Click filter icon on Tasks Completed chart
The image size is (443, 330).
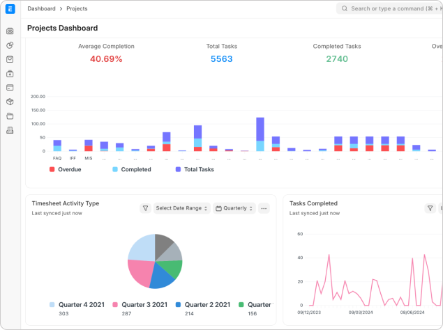pyautogui.click(x=430, y=208)
